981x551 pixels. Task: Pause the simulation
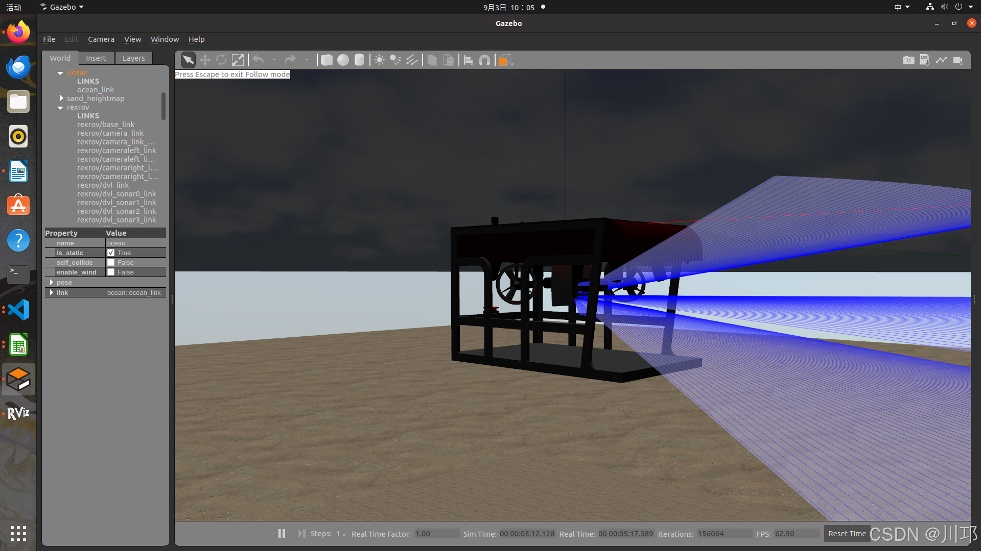(x=282, y=533)
